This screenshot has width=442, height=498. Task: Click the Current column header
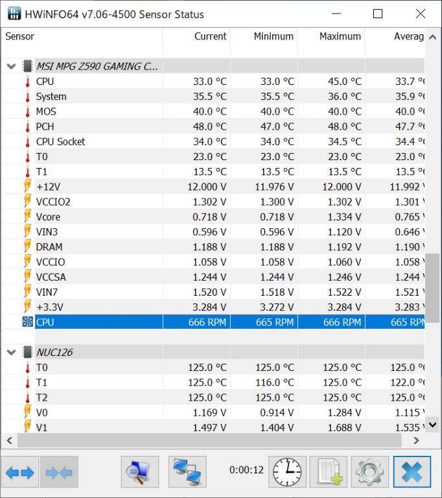click(x=196, y=36)
